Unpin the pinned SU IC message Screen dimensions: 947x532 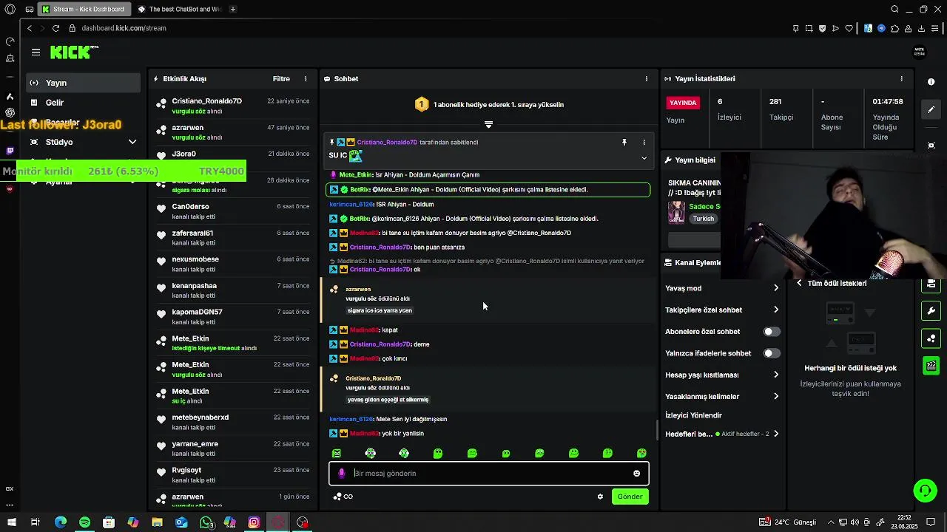(624, 142)
